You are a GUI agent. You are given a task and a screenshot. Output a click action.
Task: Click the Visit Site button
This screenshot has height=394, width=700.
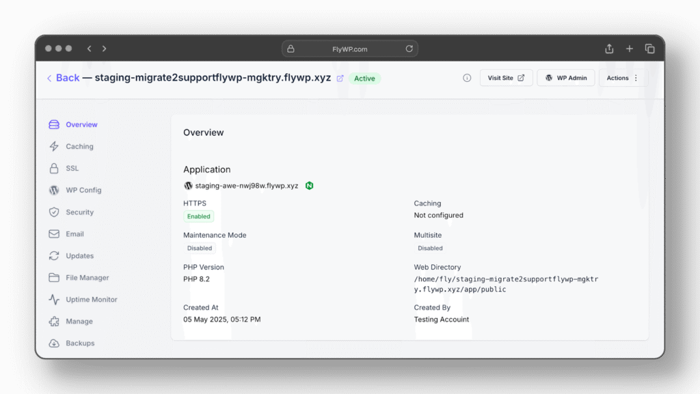[x=506, y=78]
